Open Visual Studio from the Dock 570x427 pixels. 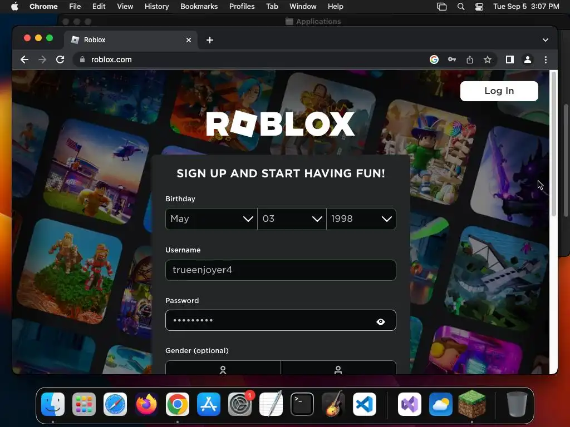click(410, 404)
